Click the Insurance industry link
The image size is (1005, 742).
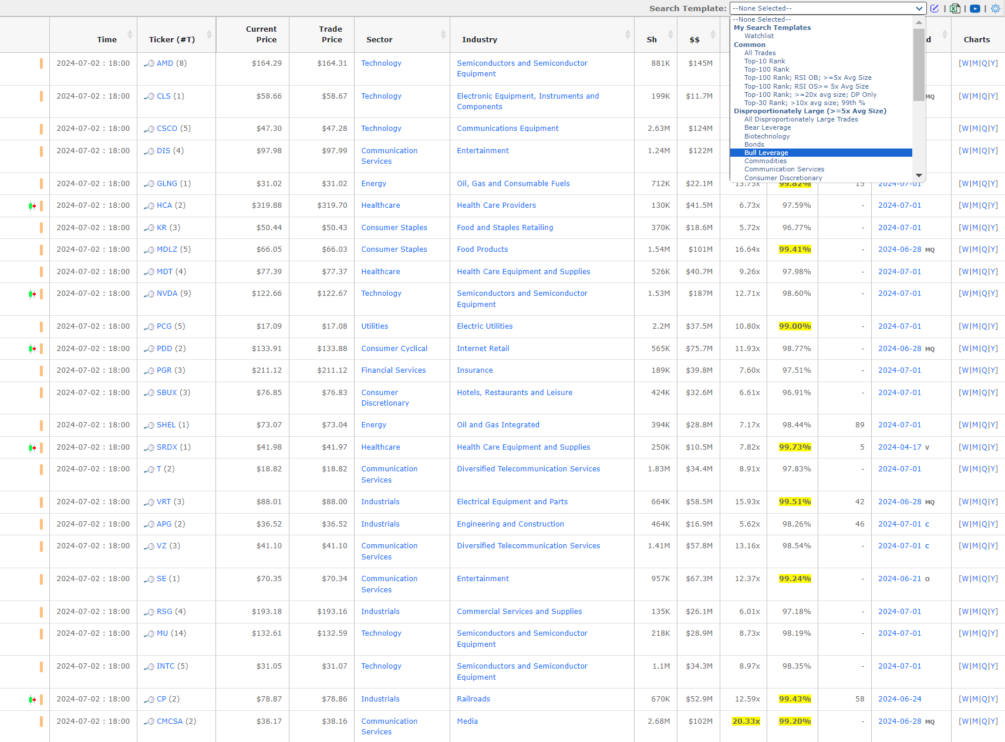tap(475, 370)
